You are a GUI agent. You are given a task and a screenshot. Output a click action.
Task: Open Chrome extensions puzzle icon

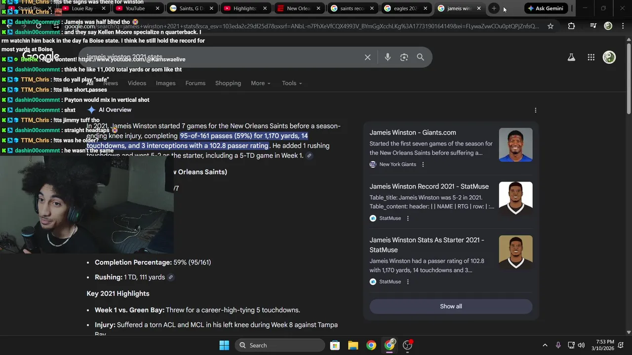coord(571,26)
